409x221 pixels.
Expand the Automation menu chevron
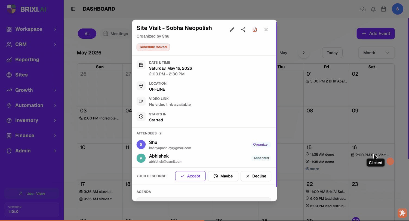point(55,105)
